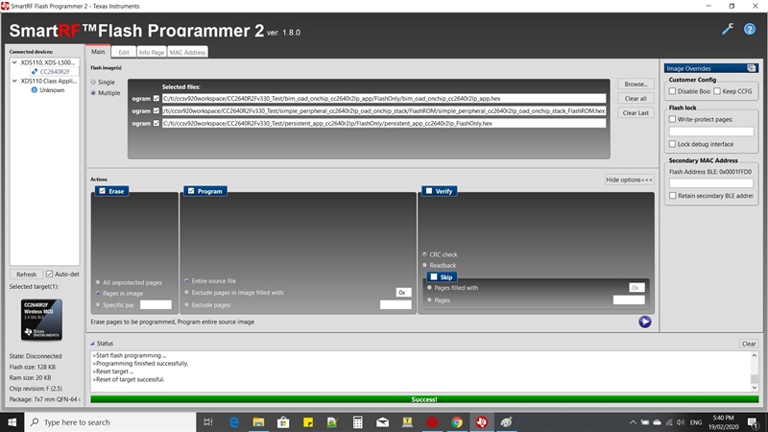
Task: Open Sticky Notes from the taskbar
Action: click(308, 422)
